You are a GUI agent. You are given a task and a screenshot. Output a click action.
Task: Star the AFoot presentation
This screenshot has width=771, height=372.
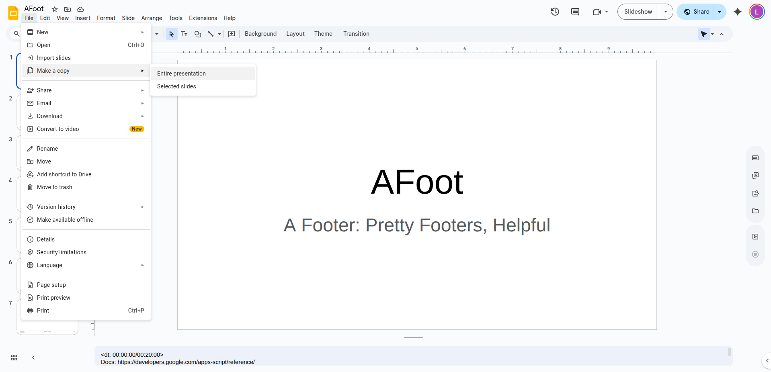(55, 9)
